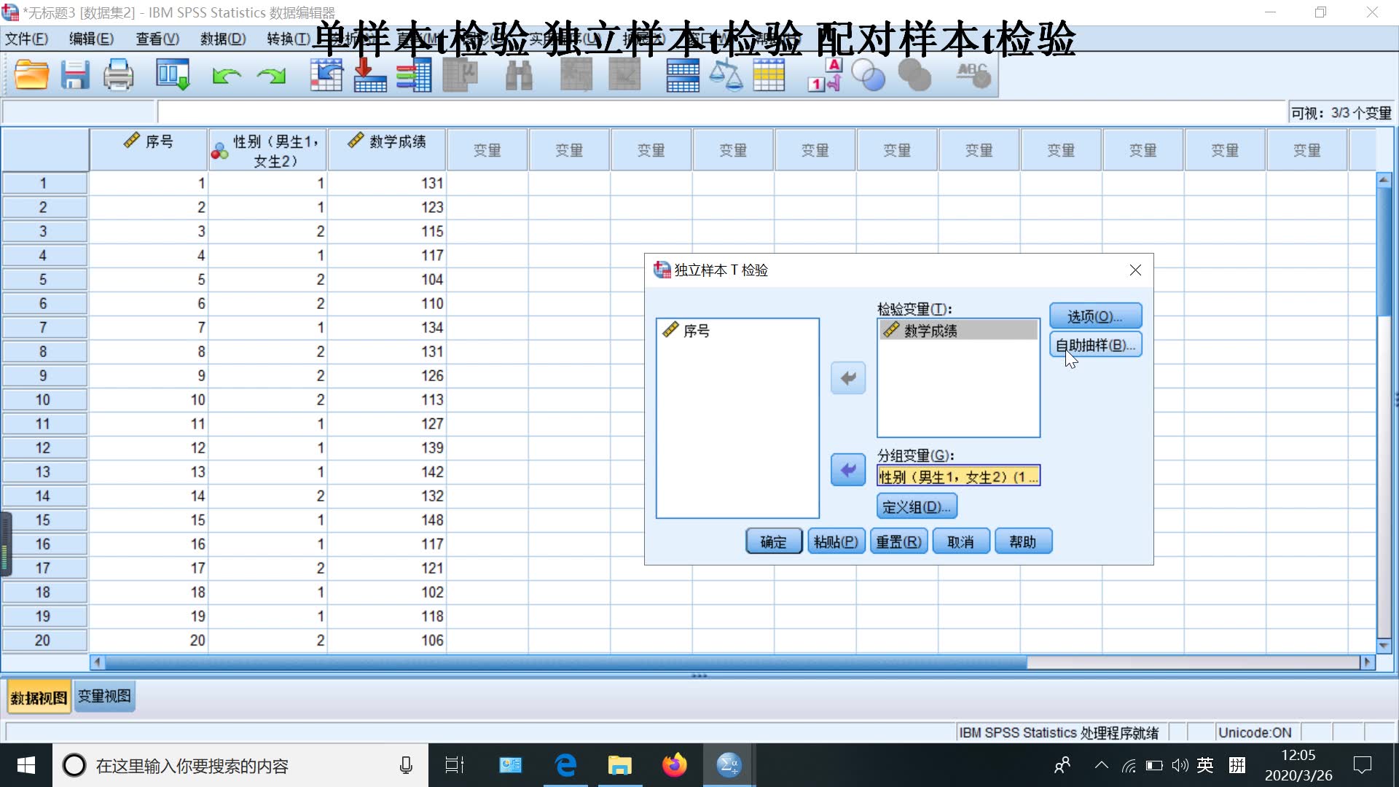Click the horizontal scrollbar right arrow

pos(1367,662)
